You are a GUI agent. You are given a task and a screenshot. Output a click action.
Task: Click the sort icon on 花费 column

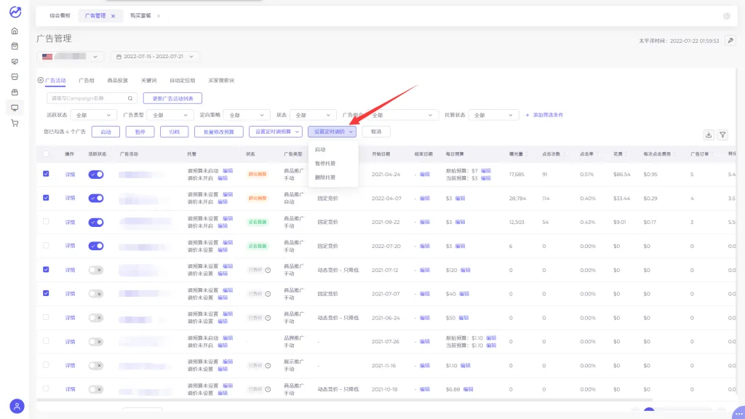(626, 154)
